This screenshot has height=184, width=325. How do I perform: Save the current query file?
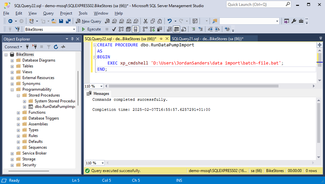pyautogui.click(x=61, y=21)
